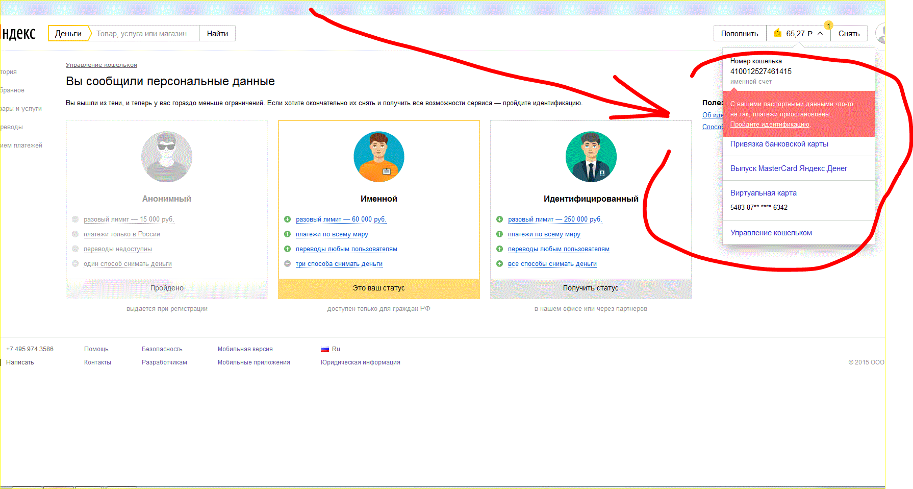Click the Это ваш статус yellow button

(x=379, y=288)
